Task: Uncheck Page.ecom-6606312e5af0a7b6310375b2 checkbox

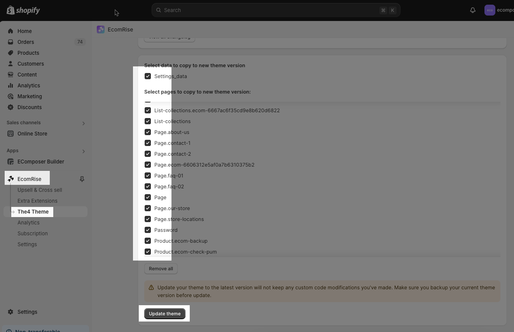Action: 148,165
